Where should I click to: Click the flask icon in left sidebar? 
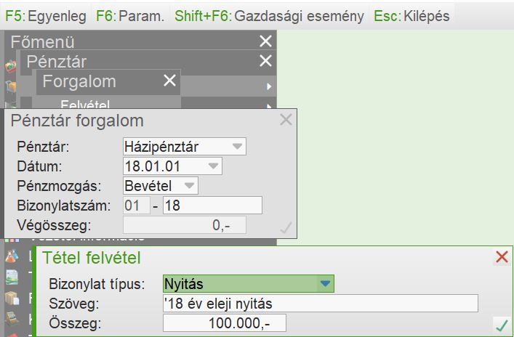[11, 256]
